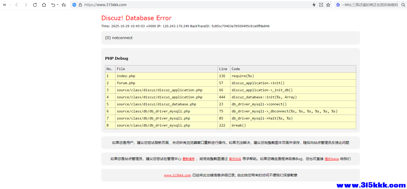Click the Code column header
This screenshot has width=407, height=189.
[293, 69]
